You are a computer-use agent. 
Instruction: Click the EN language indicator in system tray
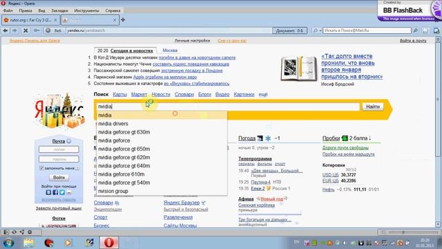point(296,242)
